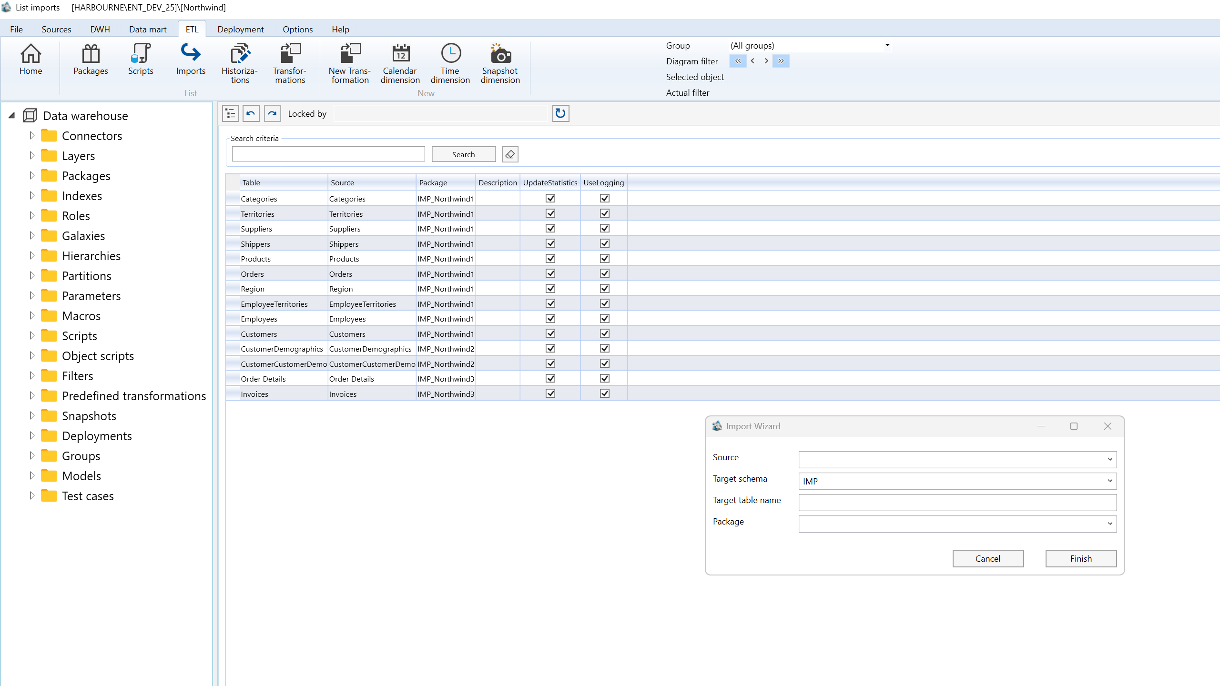Viewport: 1220px width, 686px height.
Task: Click the Data warehouse cube icon
Action: point(30,115)
